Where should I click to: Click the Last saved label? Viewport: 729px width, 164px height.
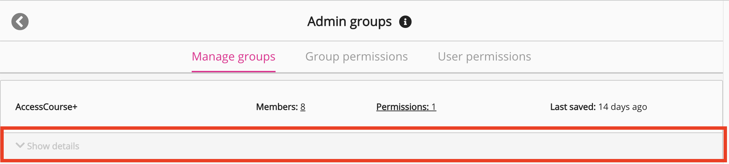tap(573, 107)
